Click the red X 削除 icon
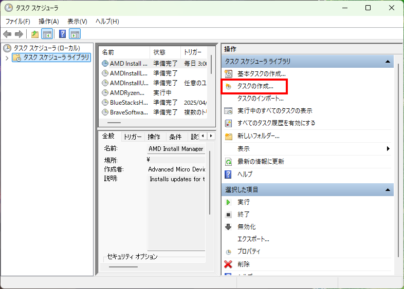 point(229,264)
